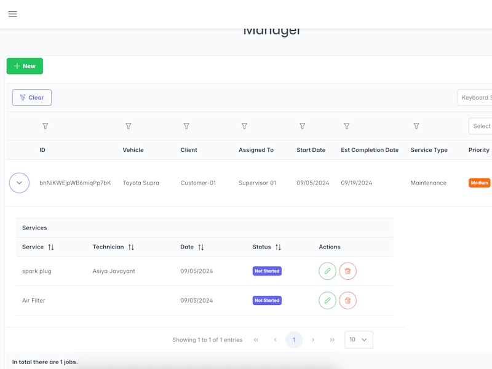Click start date 09/05/2024 in job row

[x=313, y=183]
